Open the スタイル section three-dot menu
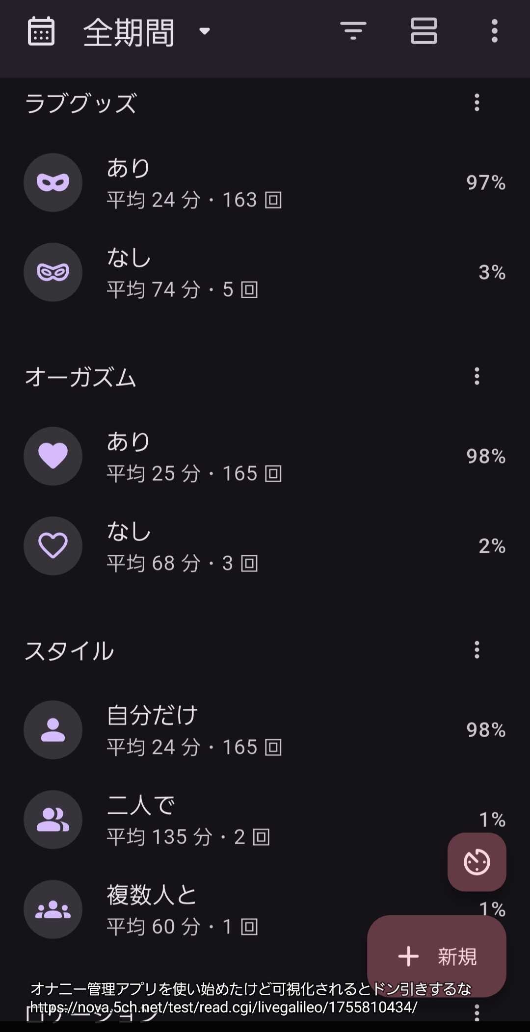 pos(477,650)
